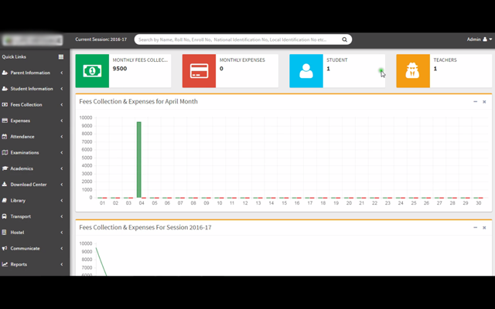Click the green Monthly Fees Collection money icon
This screenshot has height=309, width=495.
(92, 71)
